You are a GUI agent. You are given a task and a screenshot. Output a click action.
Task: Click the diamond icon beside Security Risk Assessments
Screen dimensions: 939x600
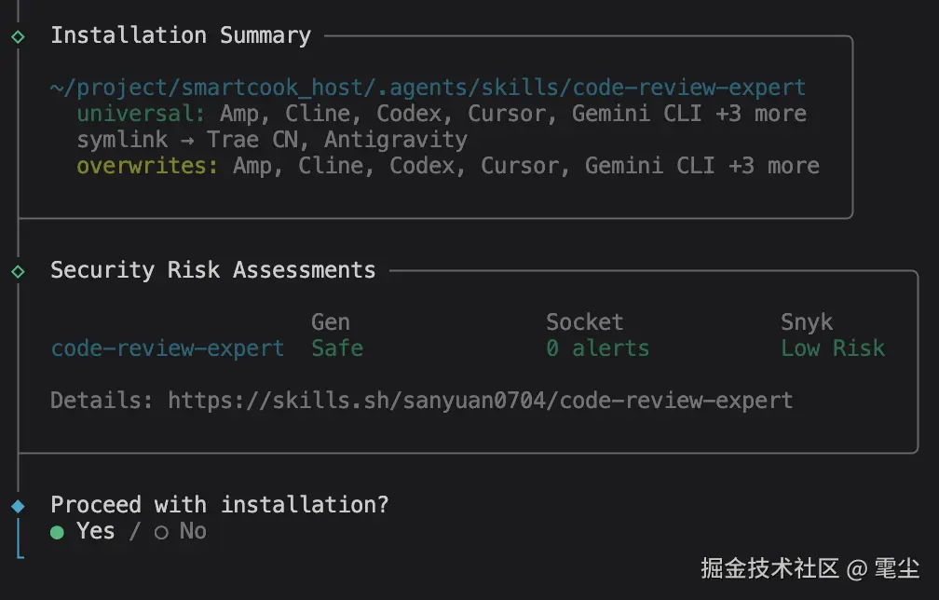pos(18,271)
